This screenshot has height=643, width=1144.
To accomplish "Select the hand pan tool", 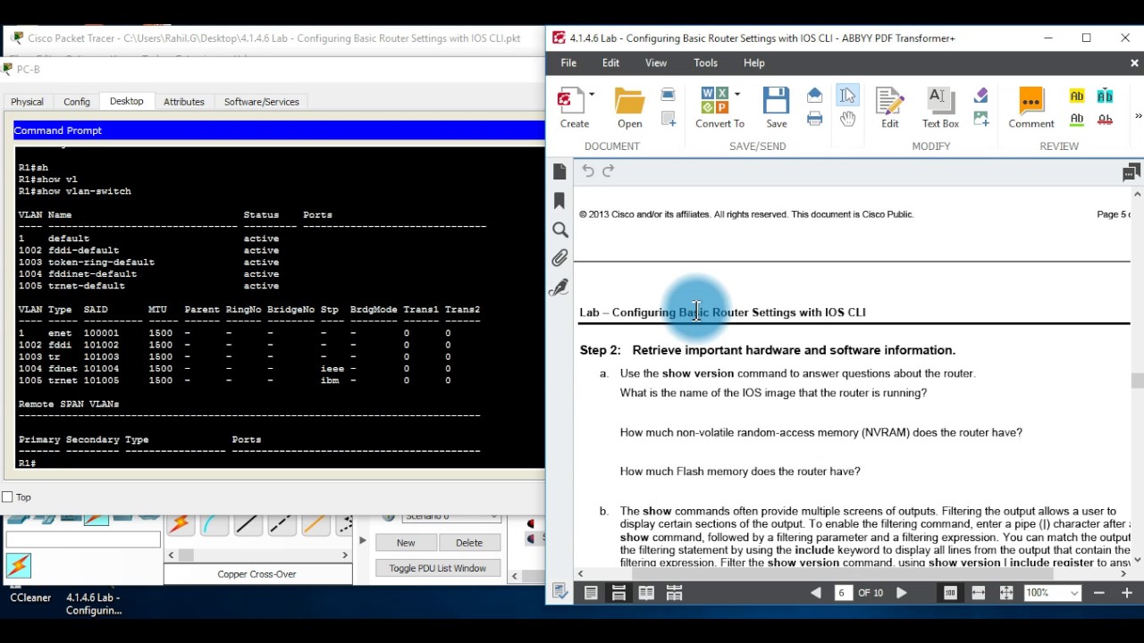I will pos(847,119).
